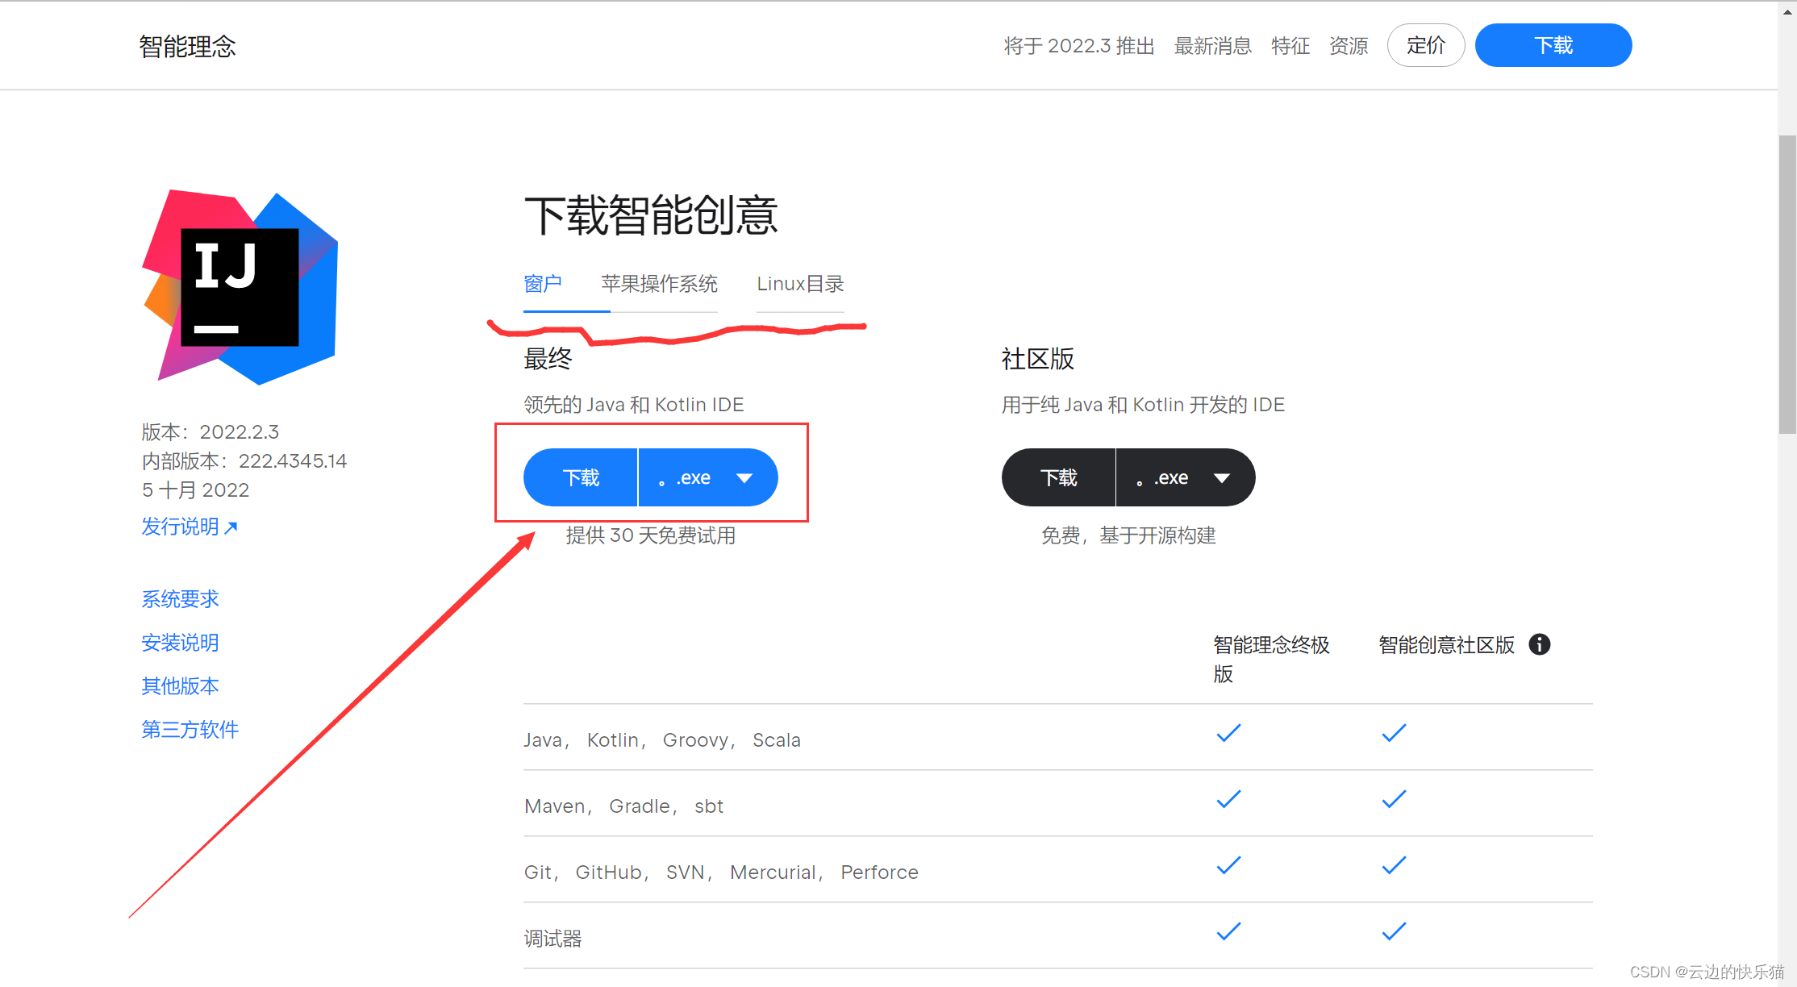Viewport: 1797px width, 987px height.
Task: Click the Java, Kotlin, Groovy, Scala row label
Action: tap(662, 740)
